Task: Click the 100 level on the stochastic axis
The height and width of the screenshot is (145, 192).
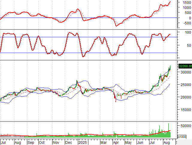Action: click(188, 32)
